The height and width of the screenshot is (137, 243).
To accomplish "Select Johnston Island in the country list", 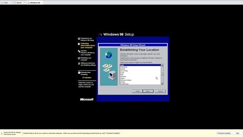I will click(140, 80).
